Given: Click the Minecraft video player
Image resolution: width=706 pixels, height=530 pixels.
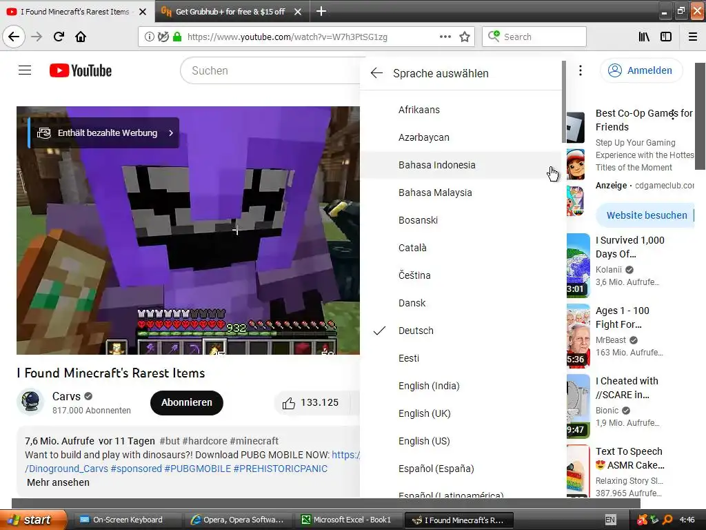Looking at the screenshot, I should 188,230.
